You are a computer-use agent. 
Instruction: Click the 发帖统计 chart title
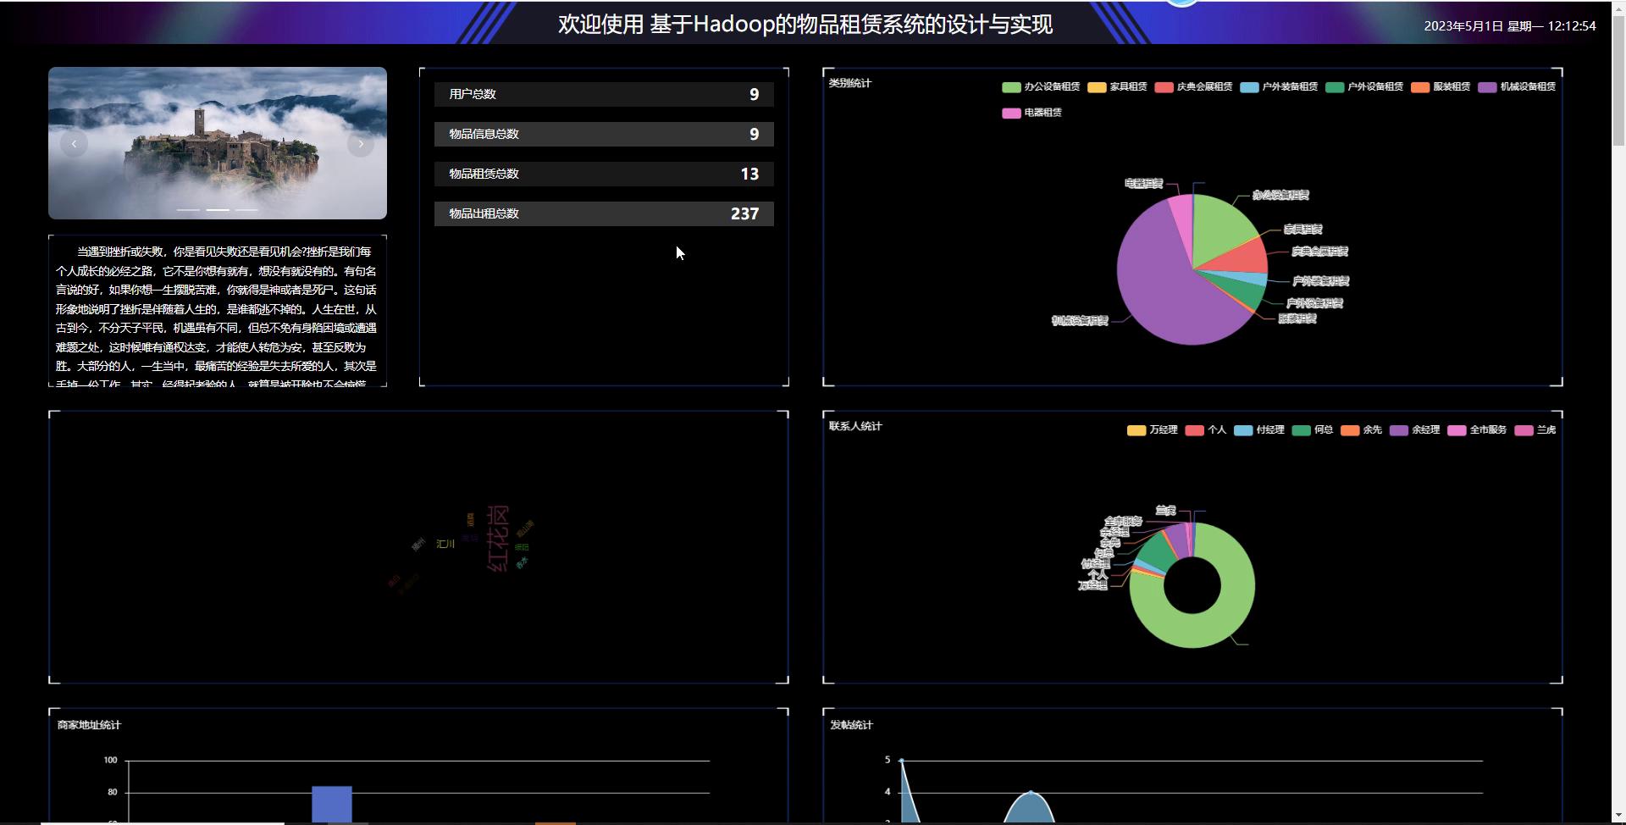coord(851,725)
